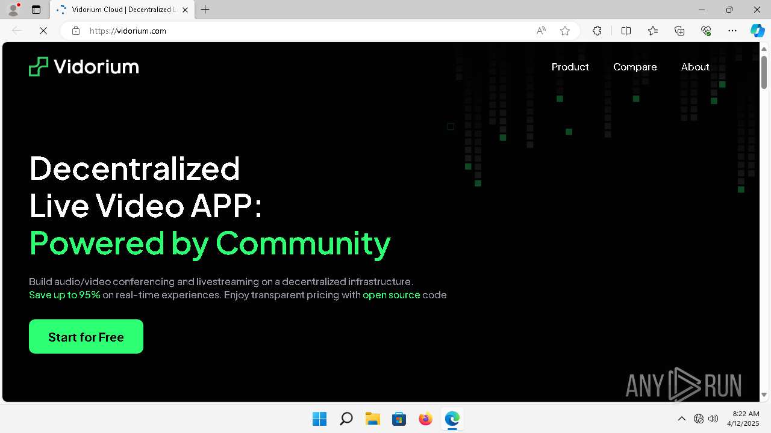The width and height of the screenshot is (771, 433).
Task: Select the Vidorium Cloud tab
Action: tap(122, 10)
